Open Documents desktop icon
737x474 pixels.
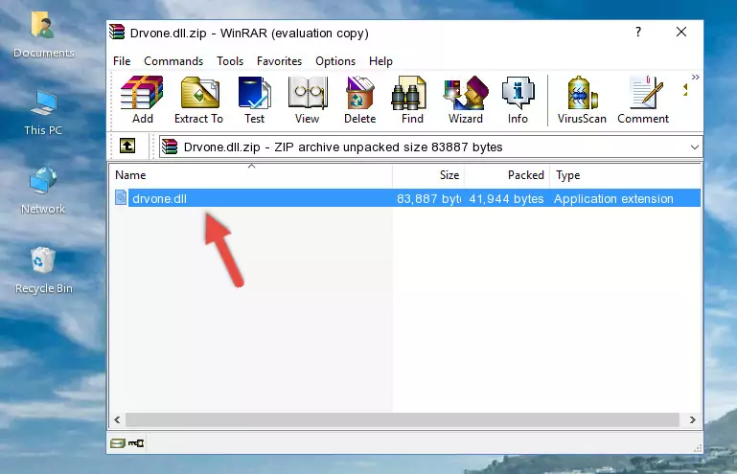(x=44, y=34)
